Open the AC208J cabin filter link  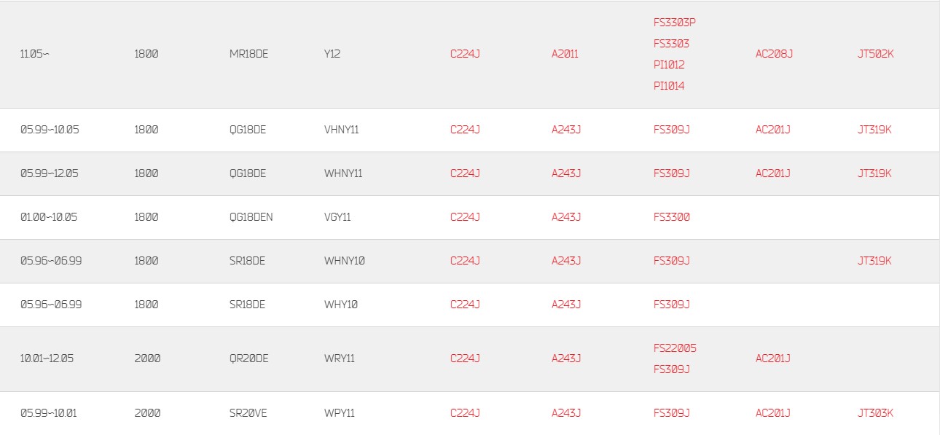point(774,53)
